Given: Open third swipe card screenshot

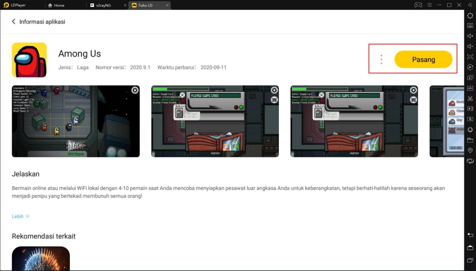Looking at the screenshot, I should pos(354,121).
